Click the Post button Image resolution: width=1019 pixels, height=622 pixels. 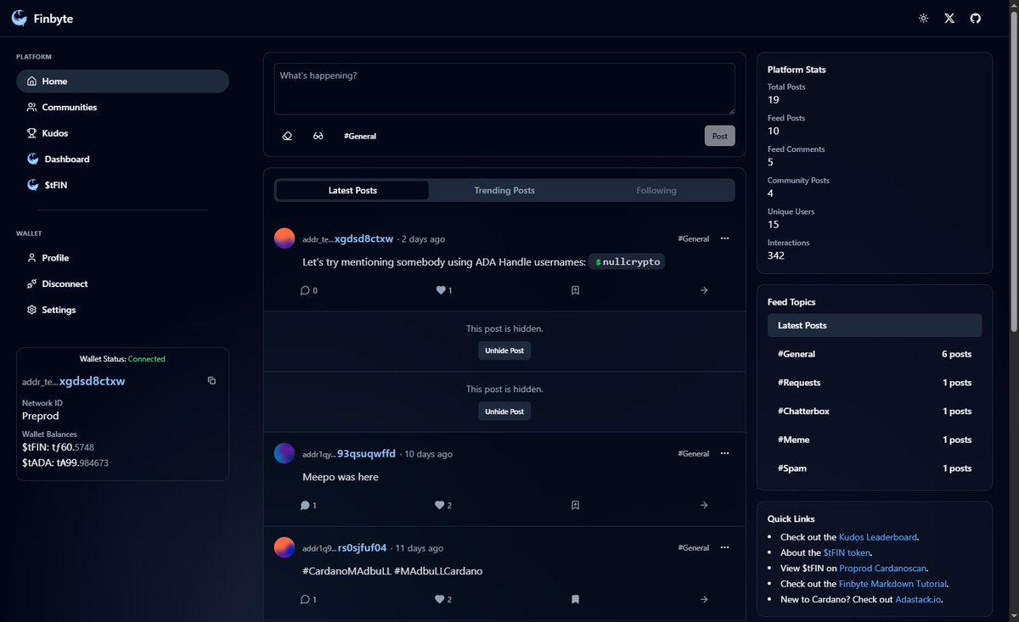click(x=720, y=136)
